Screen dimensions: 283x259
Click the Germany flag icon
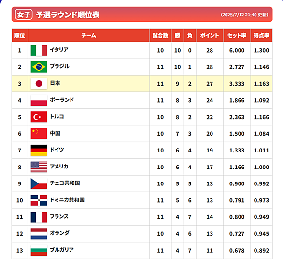coord(39,150)
